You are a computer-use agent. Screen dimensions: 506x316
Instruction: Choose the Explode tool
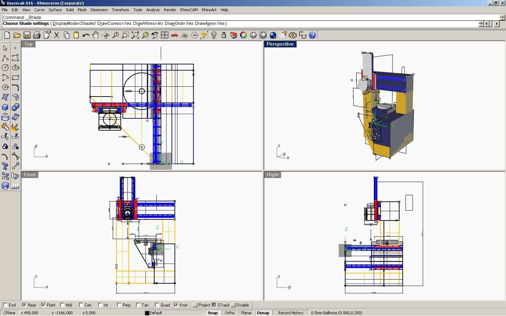point(15,127)
